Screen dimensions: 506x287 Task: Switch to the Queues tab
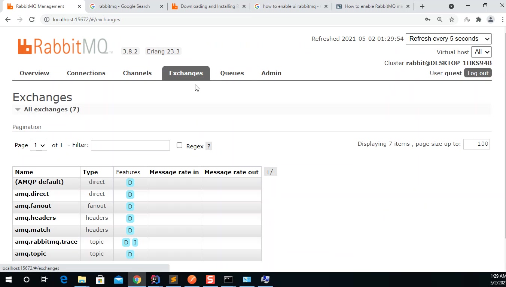[232, 73]
